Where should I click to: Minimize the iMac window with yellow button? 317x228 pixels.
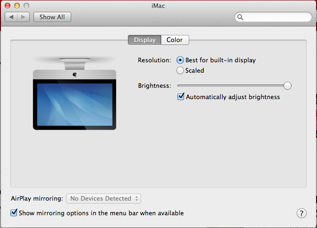pyautogui.click(x=17, y=6)
